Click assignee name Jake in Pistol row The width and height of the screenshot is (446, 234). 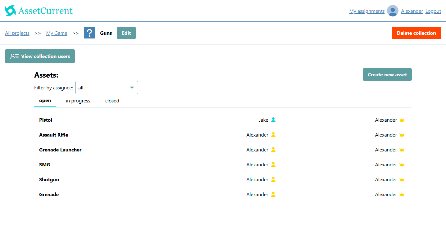pos(263,120)
